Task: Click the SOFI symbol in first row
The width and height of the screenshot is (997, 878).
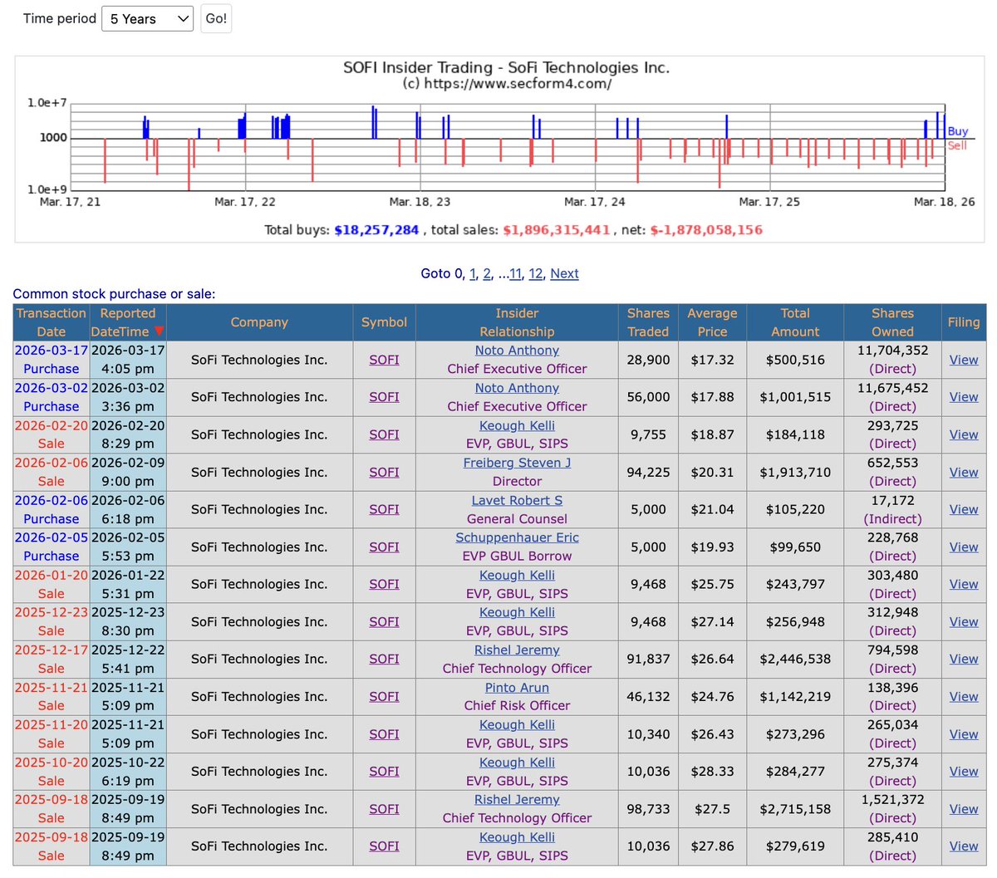Action: (384, 360)
